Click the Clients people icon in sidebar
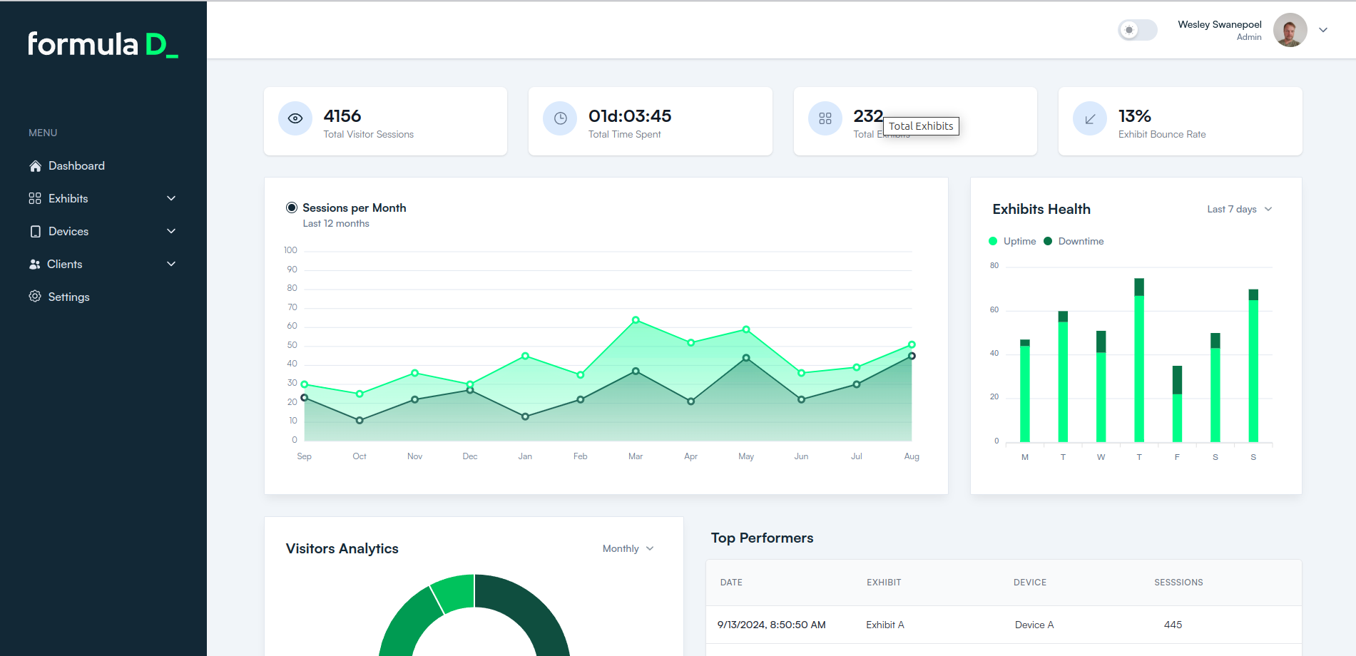1356x656 pixels. click(34, 264)
